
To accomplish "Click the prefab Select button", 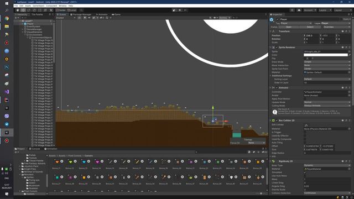I will click(x=310, y=27).
